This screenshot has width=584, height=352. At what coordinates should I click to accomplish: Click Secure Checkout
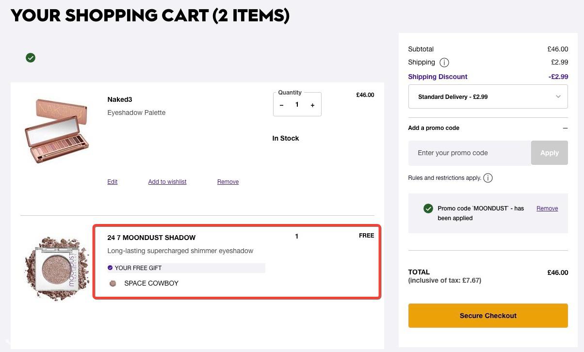(488, 316)
